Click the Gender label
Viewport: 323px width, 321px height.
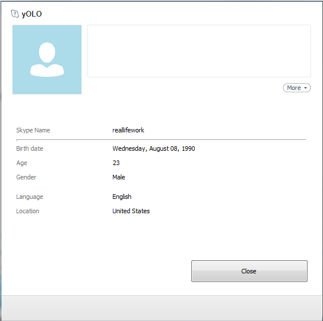26,177
